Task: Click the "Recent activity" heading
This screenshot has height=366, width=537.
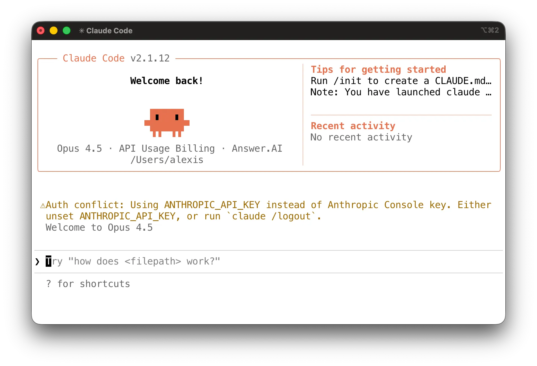Action: 353,126
